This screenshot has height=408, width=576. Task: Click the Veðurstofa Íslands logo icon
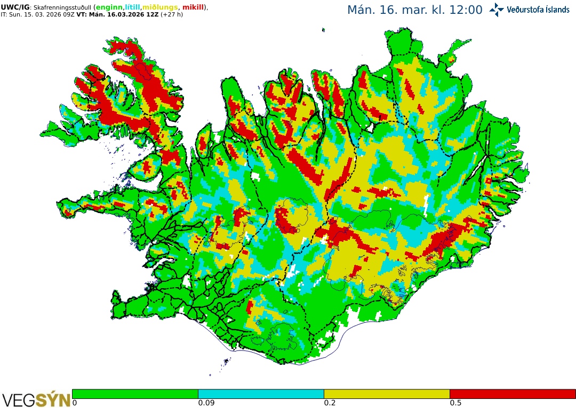click(x=497, y=10)
